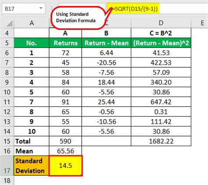The image size is (208, 185).
Task: Select row 6 header
Action: [7, 53]
